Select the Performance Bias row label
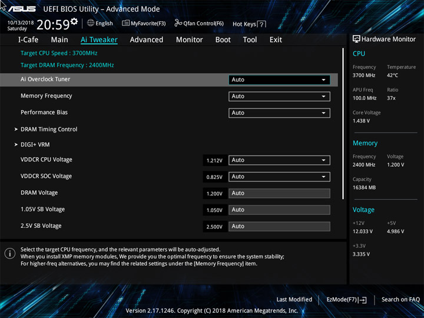 point(44,112)
